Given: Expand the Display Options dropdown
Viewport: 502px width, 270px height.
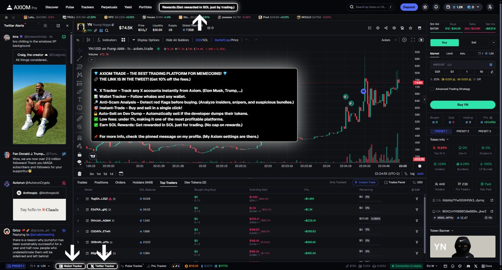Looking at the screenshot, I should point(145,40).
